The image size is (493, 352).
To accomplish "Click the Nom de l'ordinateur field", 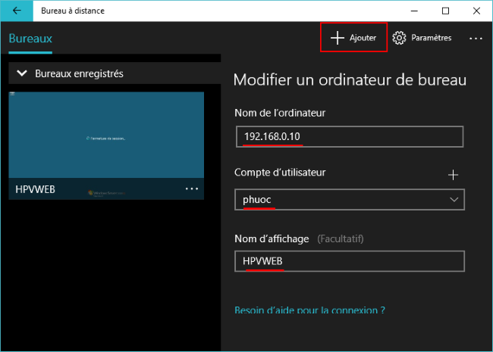I will coord(349,137).
